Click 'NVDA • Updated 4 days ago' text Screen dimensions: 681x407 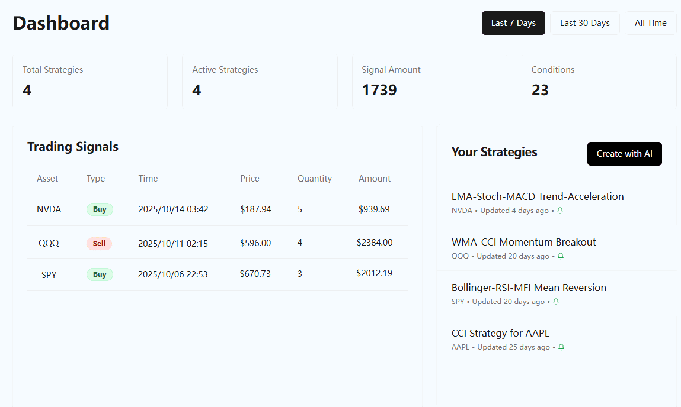(x=500, y=210)
